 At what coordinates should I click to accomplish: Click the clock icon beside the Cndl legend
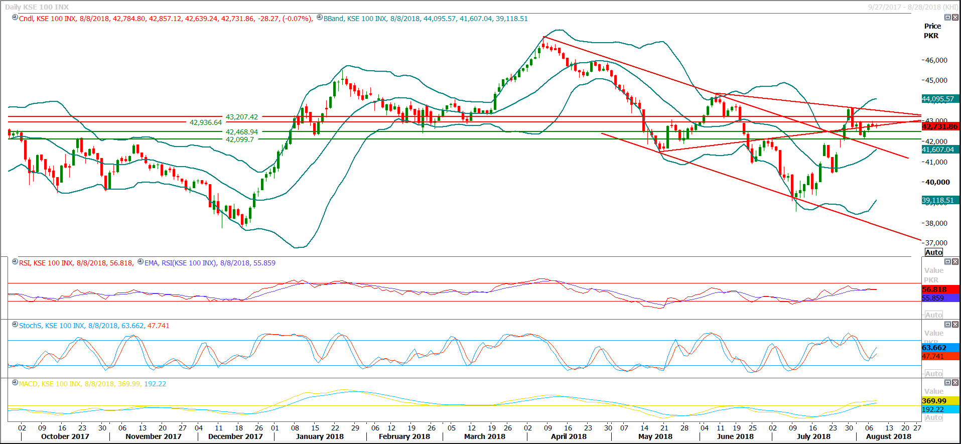(15, 18)
